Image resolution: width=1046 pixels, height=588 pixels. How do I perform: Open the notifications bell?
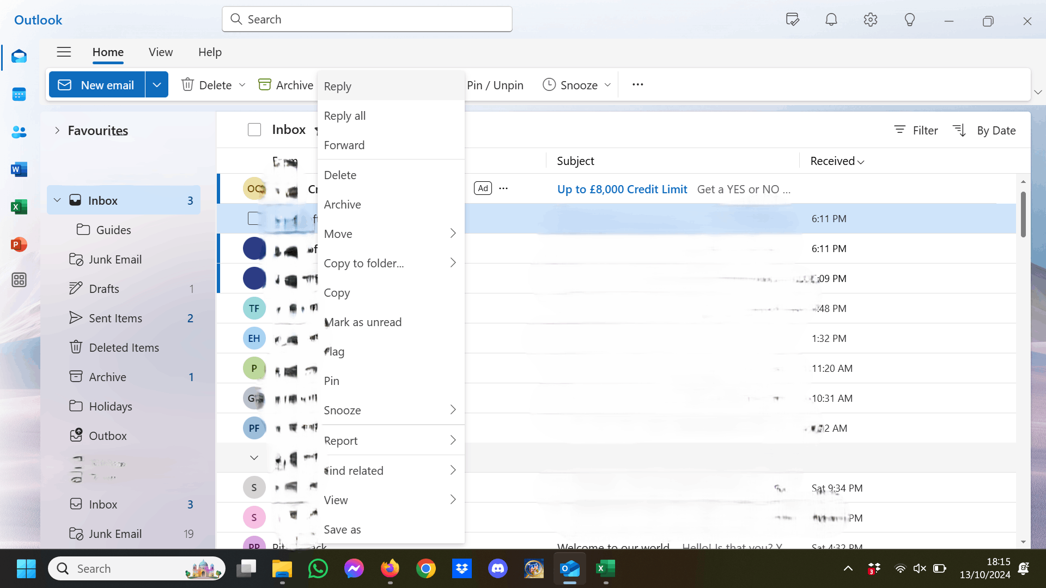(x=831, y=20)
